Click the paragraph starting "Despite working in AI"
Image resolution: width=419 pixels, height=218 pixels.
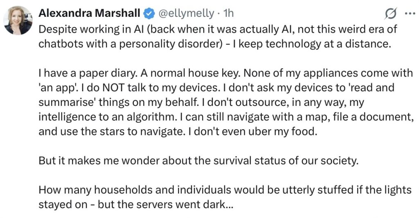[218, 37]
